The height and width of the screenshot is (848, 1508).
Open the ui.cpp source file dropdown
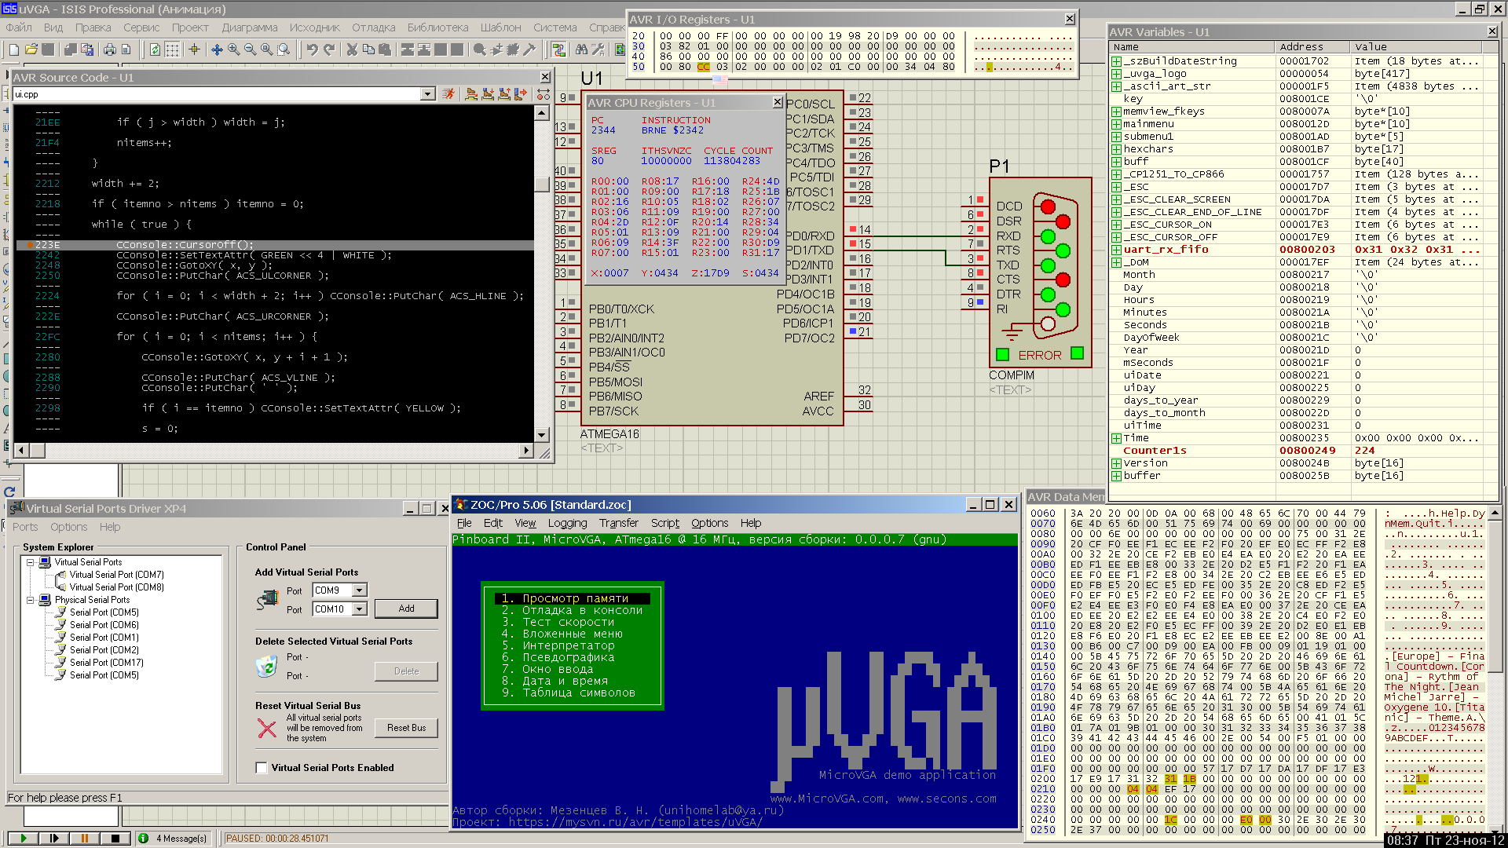click(x=427, y=94)
